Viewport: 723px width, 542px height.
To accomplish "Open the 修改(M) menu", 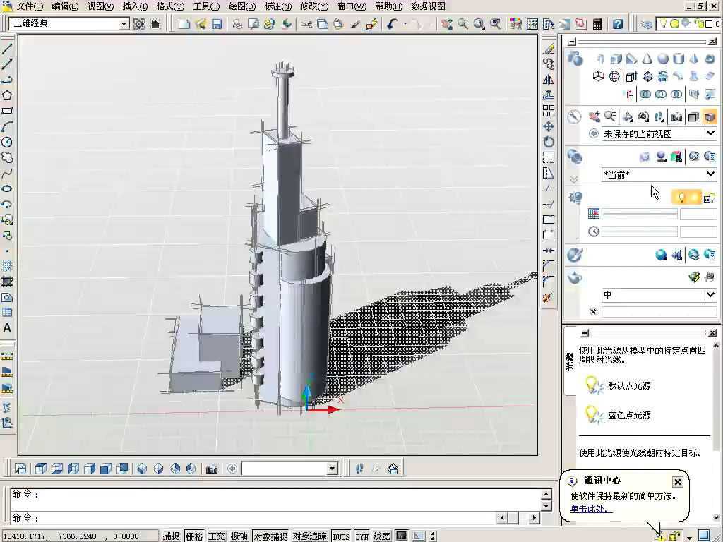I will pyautogui.click(x=314, y=6).
